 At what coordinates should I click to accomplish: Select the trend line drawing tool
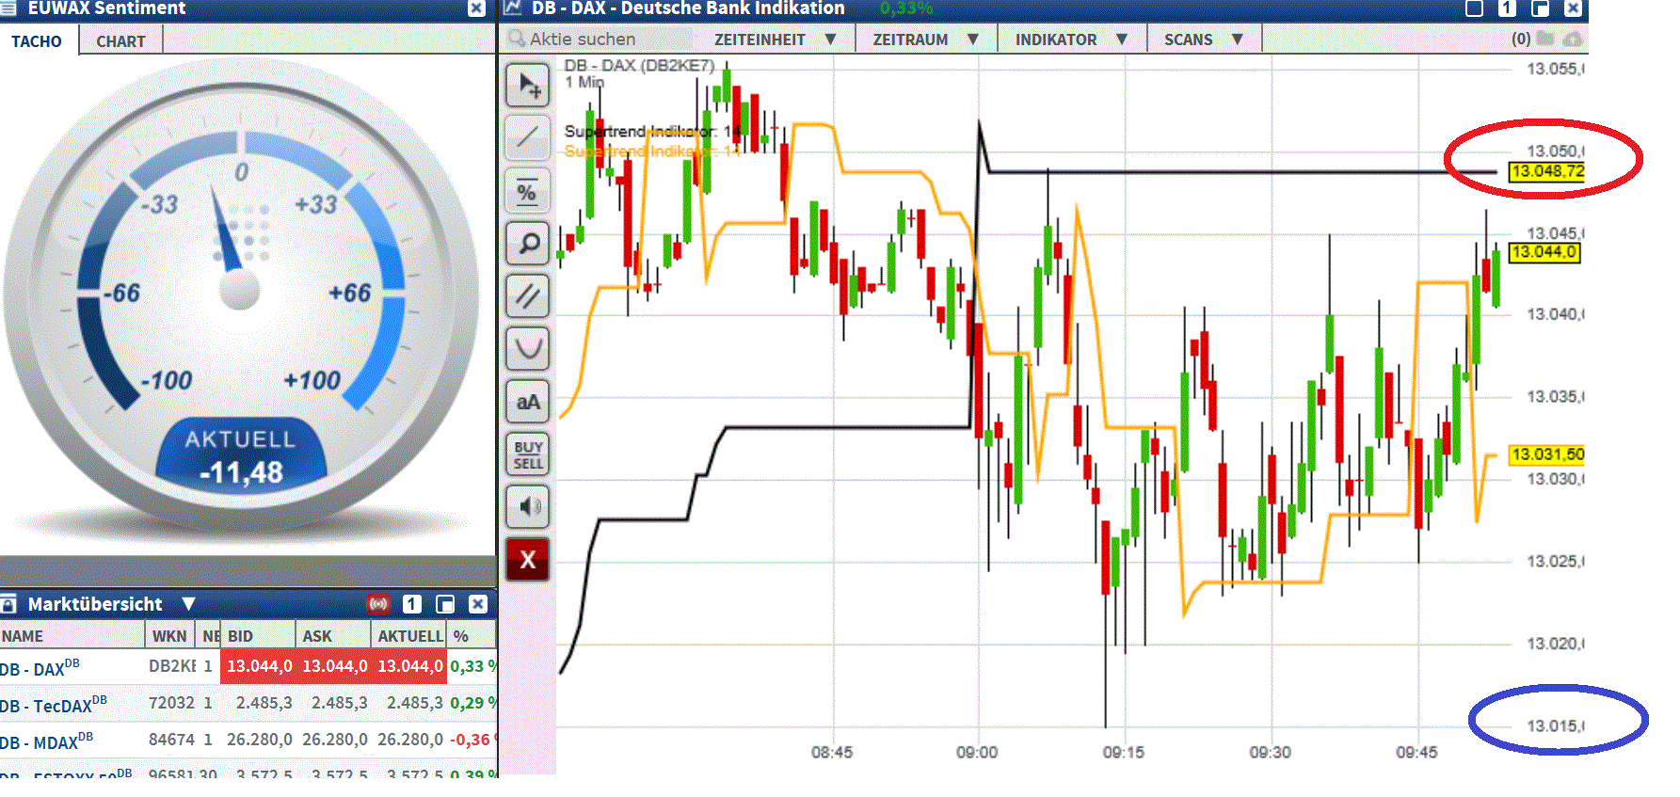(528, 138)
